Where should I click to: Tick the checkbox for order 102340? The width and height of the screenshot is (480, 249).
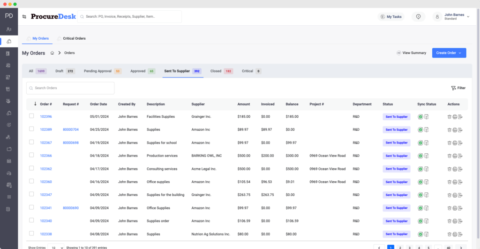[31, 220]
